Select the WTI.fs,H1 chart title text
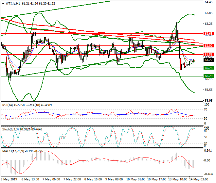This screenshot has height=183, width=216. click(x=13, y=4)
